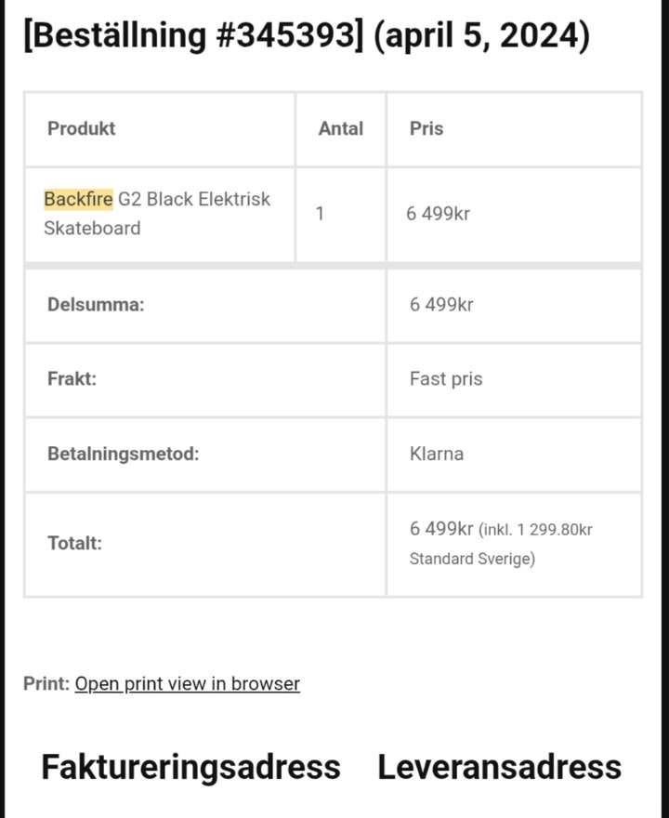Click the highlighted Backfire product name
The width and height of the screenshot is (669, 818).
tap(78, 199)
